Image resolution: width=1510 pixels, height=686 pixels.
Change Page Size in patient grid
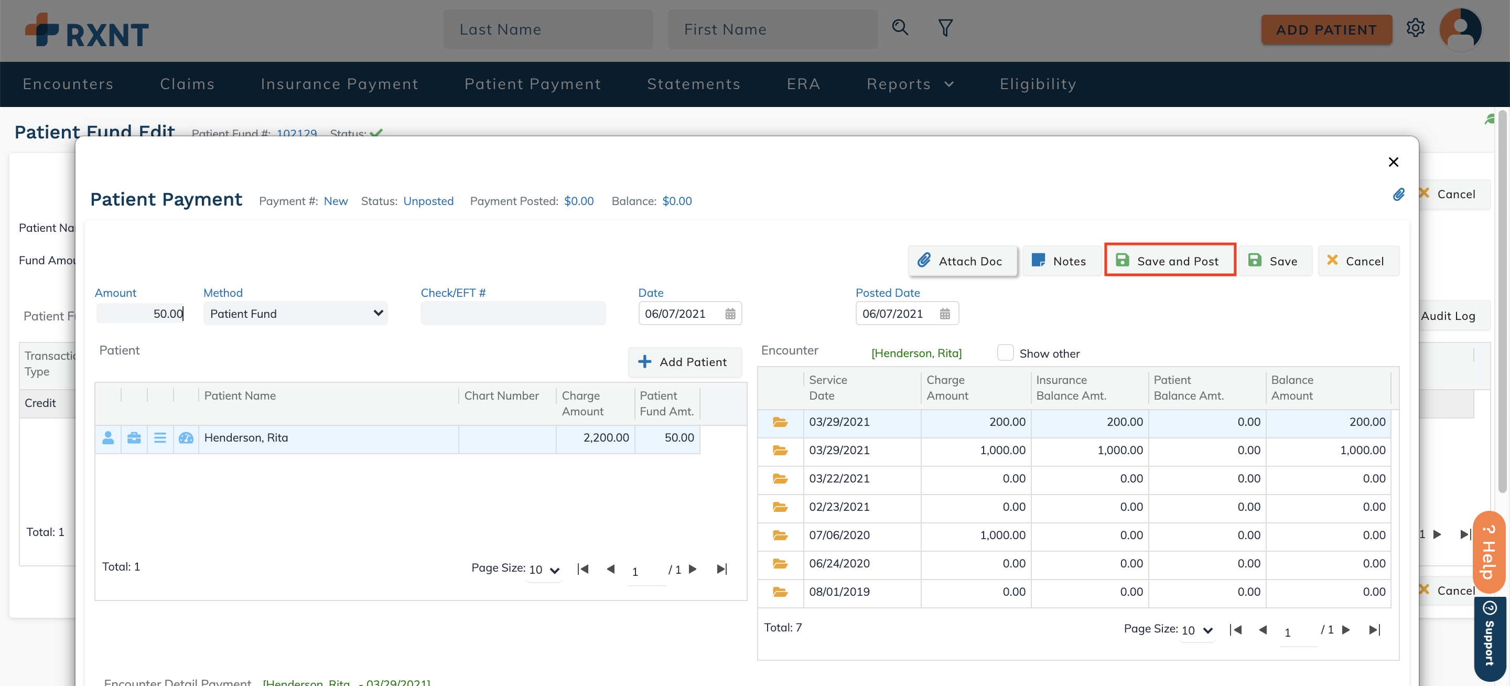coord(544,570)
